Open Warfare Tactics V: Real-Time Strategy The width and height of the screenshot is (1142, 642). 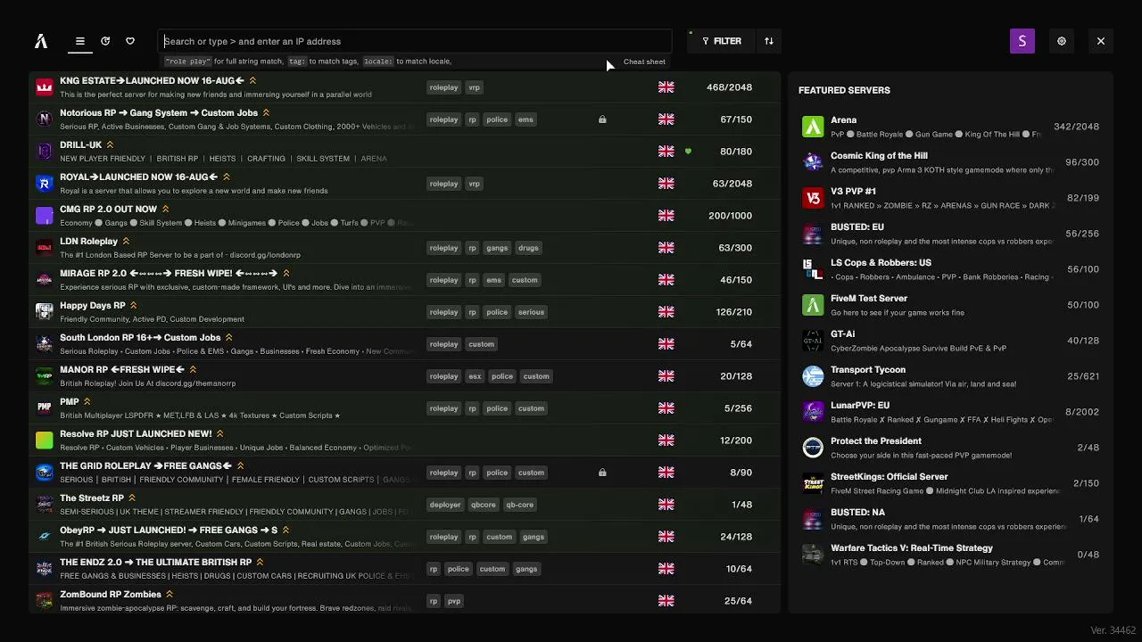click(x=950, y=555)
